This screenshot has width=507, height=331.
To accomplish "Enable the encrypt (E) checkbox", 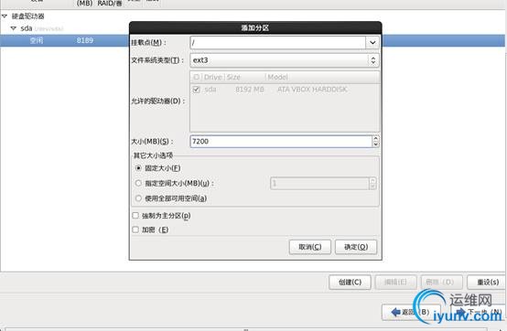I will pos(135,230).
